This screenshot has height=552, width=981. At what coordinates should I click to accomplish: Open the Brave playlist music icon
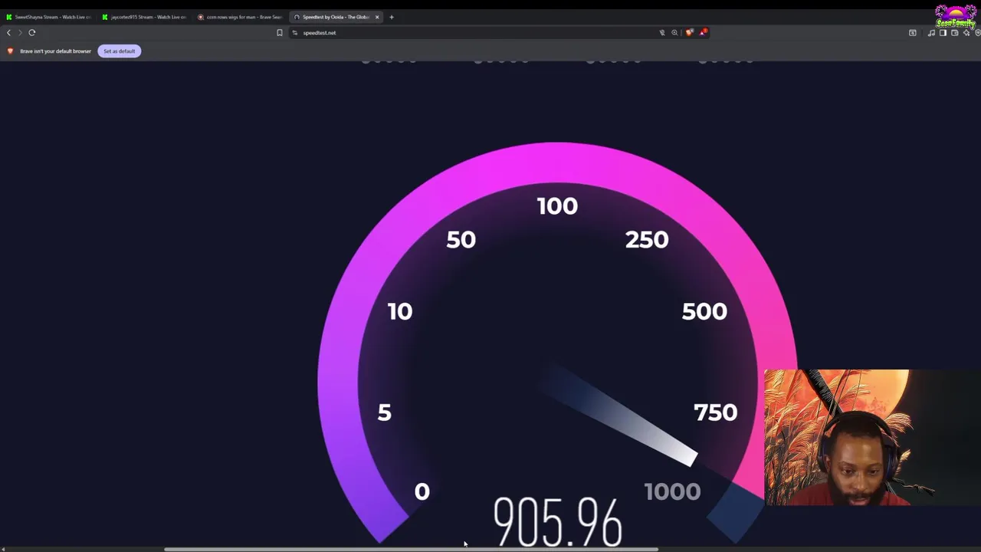931,33
